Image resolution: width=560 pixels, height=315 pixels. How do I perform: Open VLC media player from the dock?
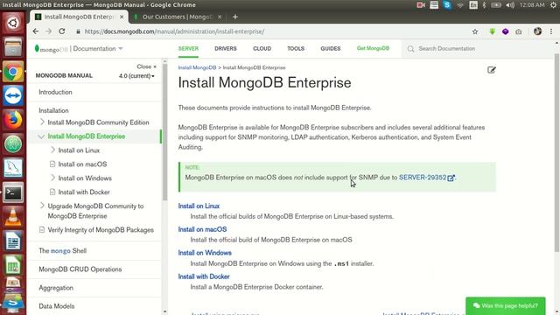(x=13, y=217)
